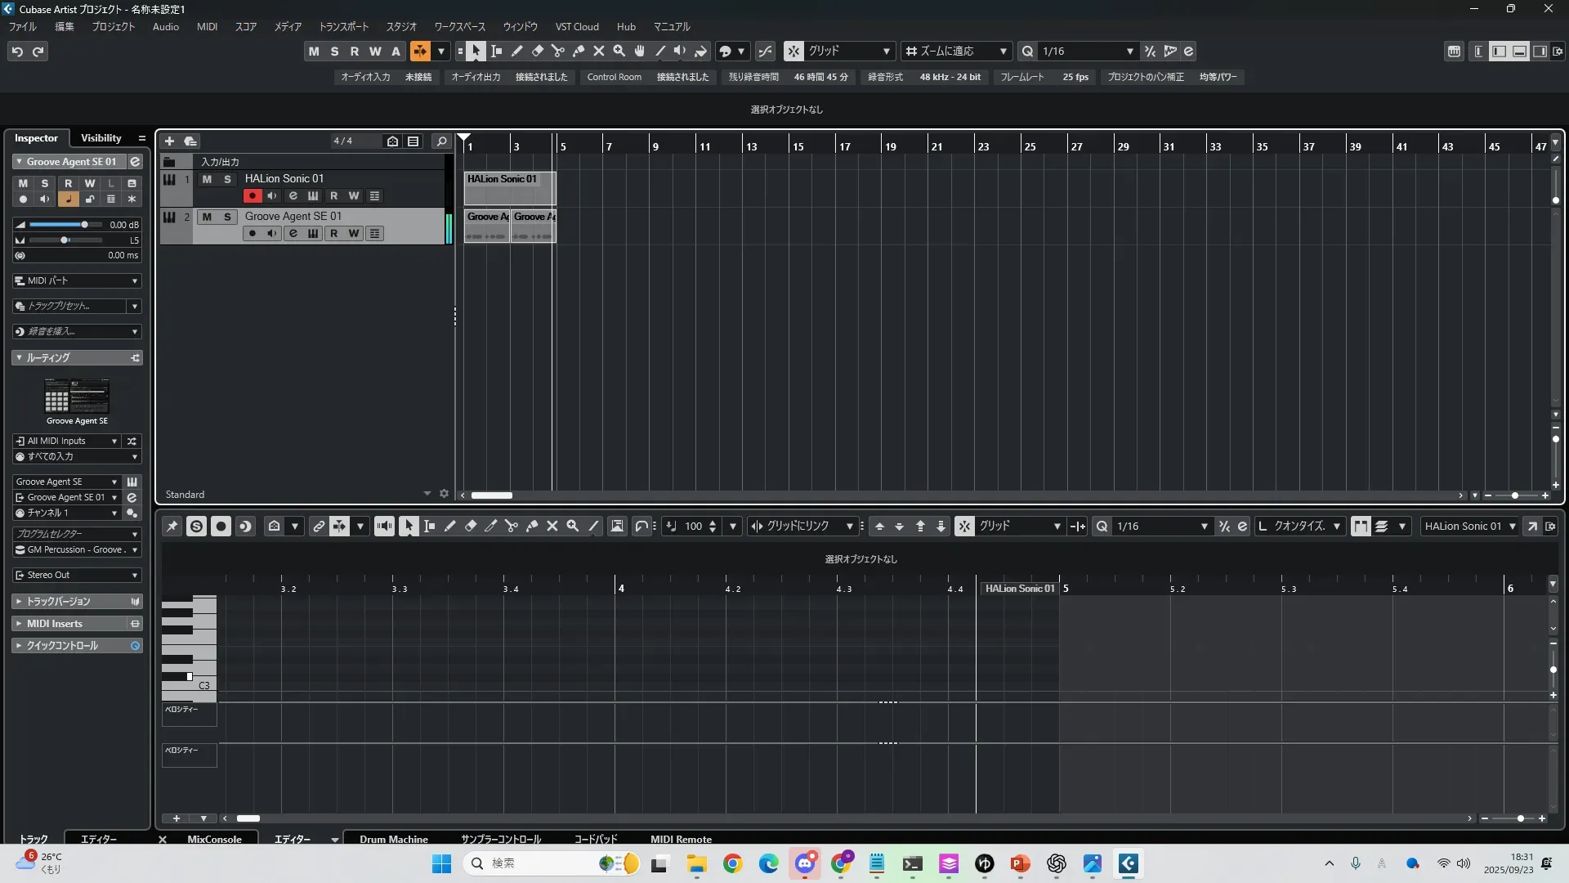The height and width of the screenshot is (883, 1569).
Task: Select the Draw pencil tool in main toolbar
Action: pyautogui.click(x=517, y=52)
